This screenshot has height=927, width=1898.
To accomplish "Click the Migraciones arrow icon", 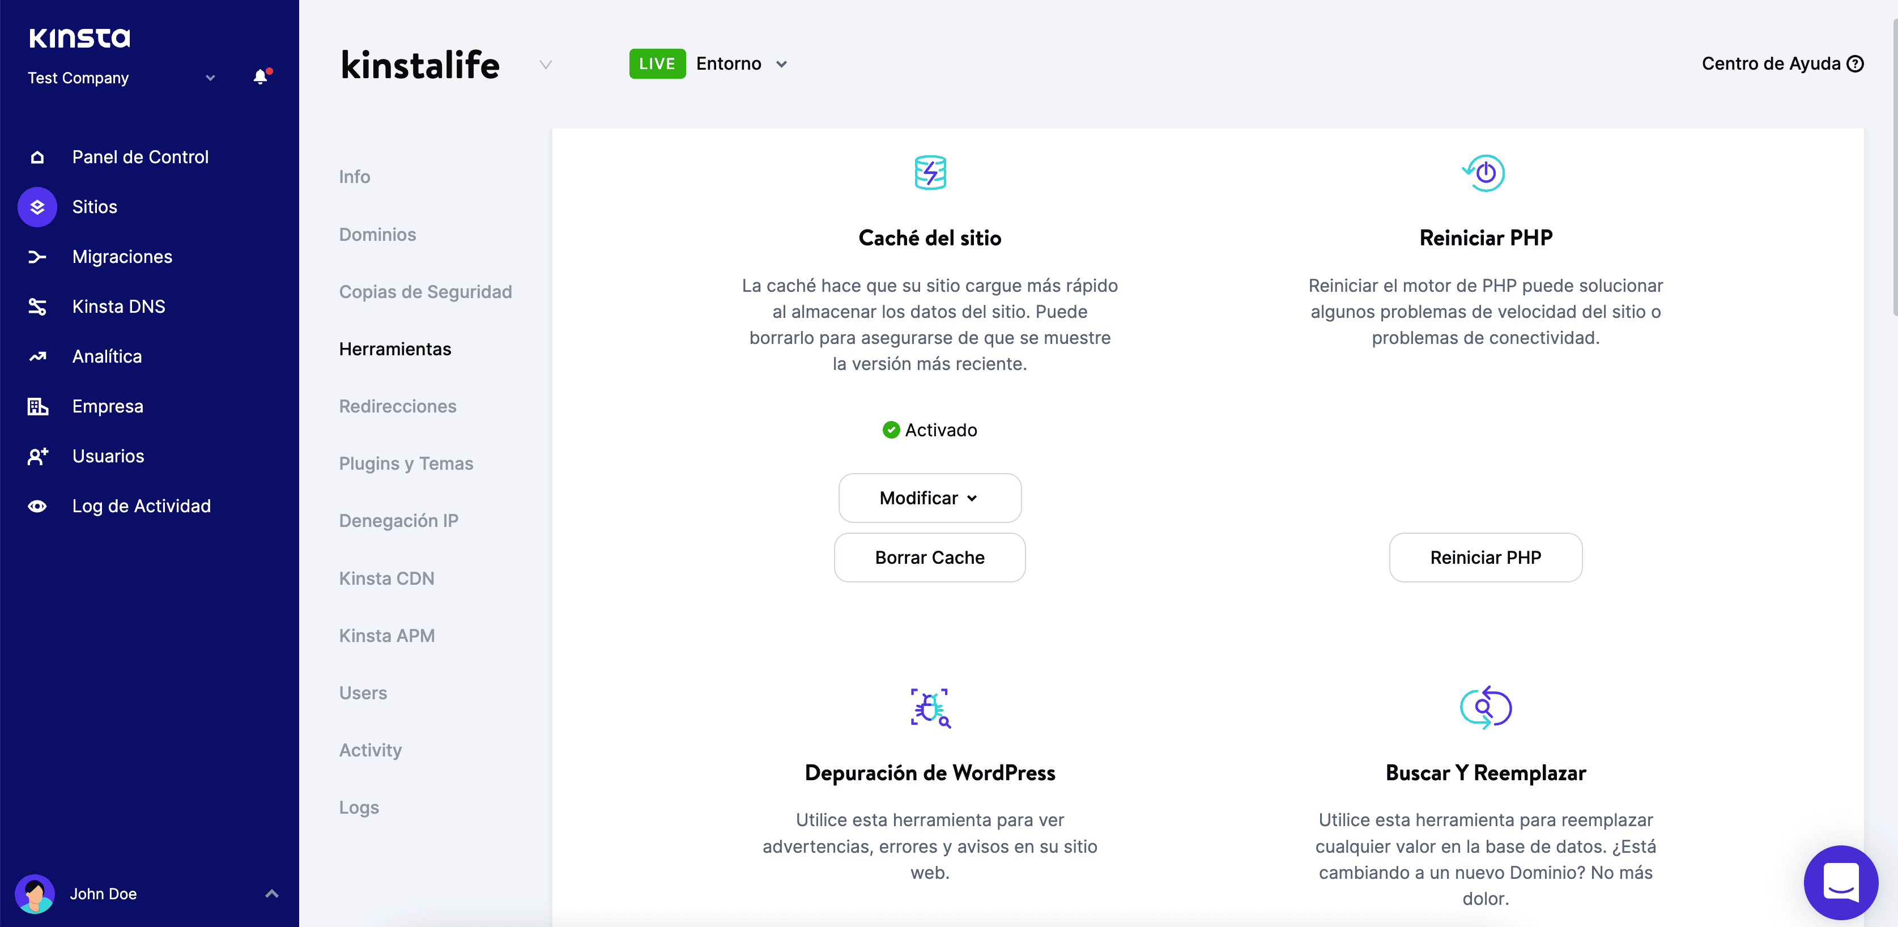I will pyautogui.click(x=37, y=257).
